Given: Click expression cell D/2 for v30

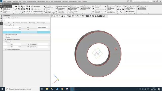Looking at the screenshot, I should (17, 47).
